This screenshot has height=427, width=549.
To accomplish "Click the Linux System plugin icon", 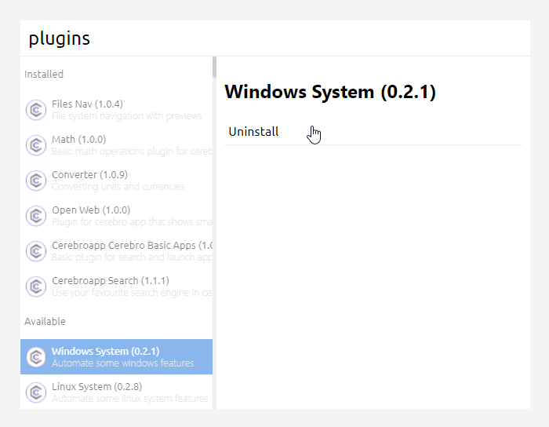I will 36,392.
